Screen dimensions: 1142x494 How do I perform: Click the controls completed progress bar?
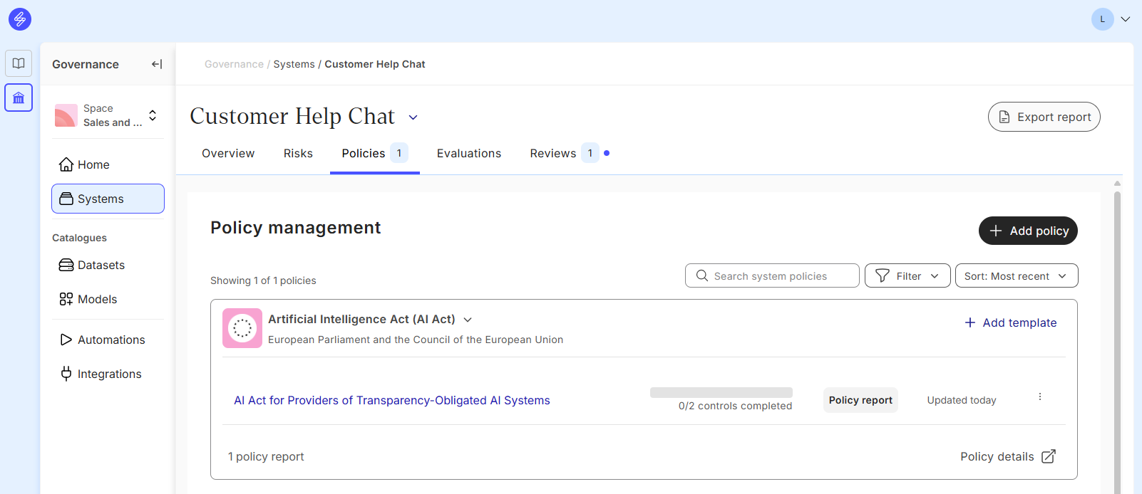click(721, 393)
